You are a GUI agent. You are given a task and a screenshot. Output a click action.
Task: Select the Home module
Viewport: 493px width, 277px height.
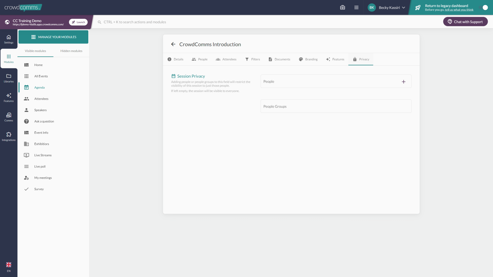tap(53, 65)
